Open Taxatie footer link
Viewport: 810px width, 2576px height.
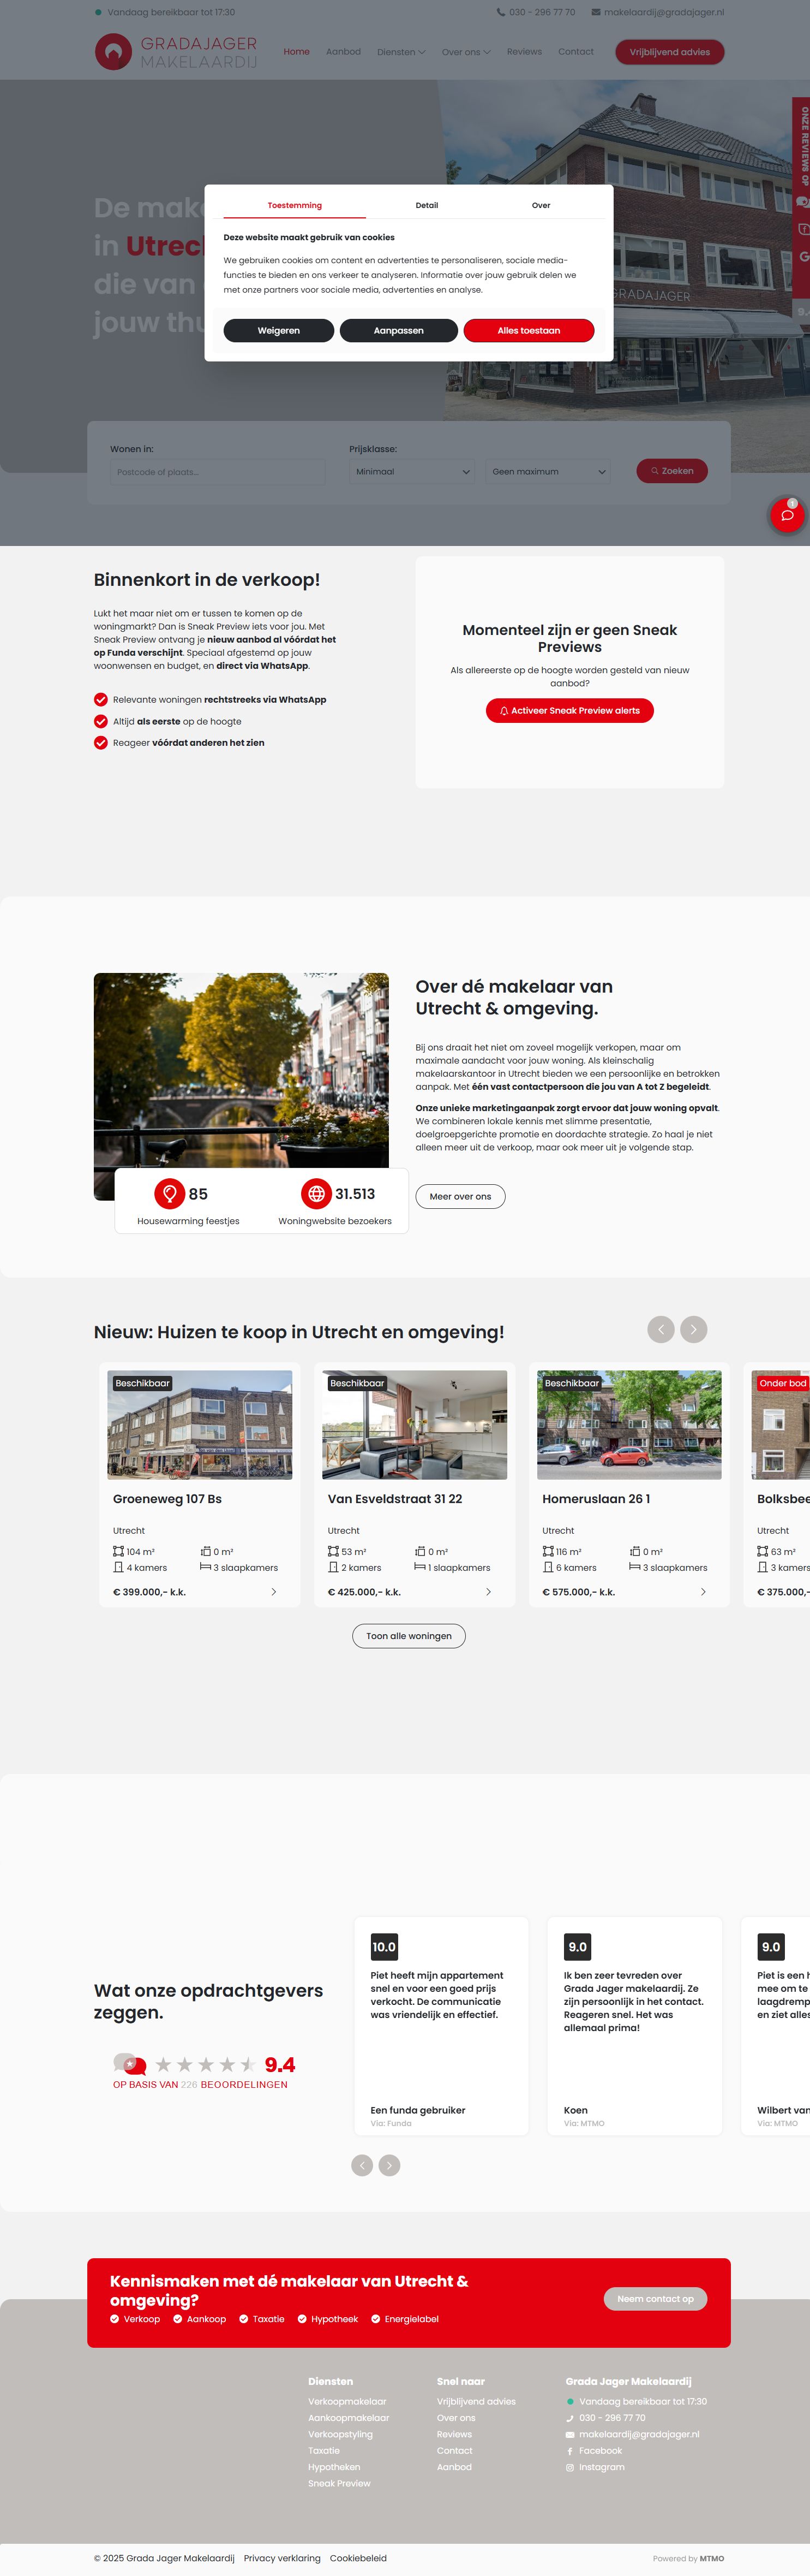click(323, 2451)
